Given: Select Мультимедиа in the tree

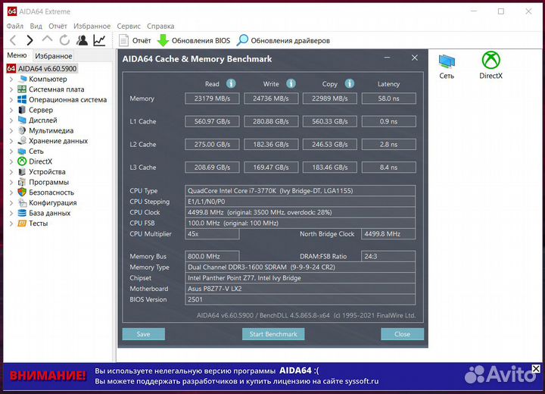Looking at the screenshot, I should tap(51, 131).
